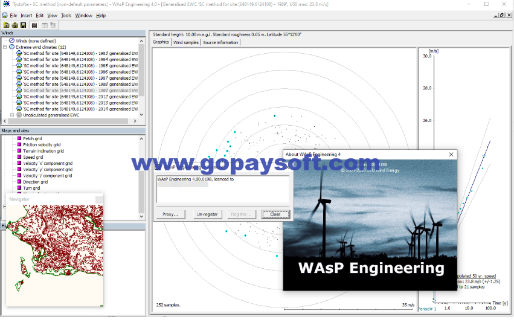The height and width of the screenshot is (328, 514).
Task: Click the Un-register button
Action: [207, 214]
